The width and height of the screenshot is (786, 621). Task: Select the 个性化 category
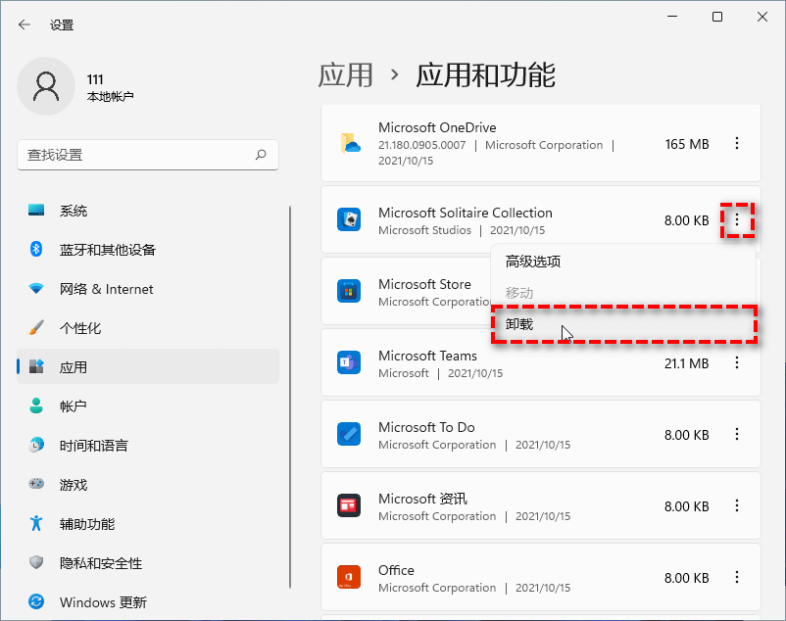[x=148, y=328]
